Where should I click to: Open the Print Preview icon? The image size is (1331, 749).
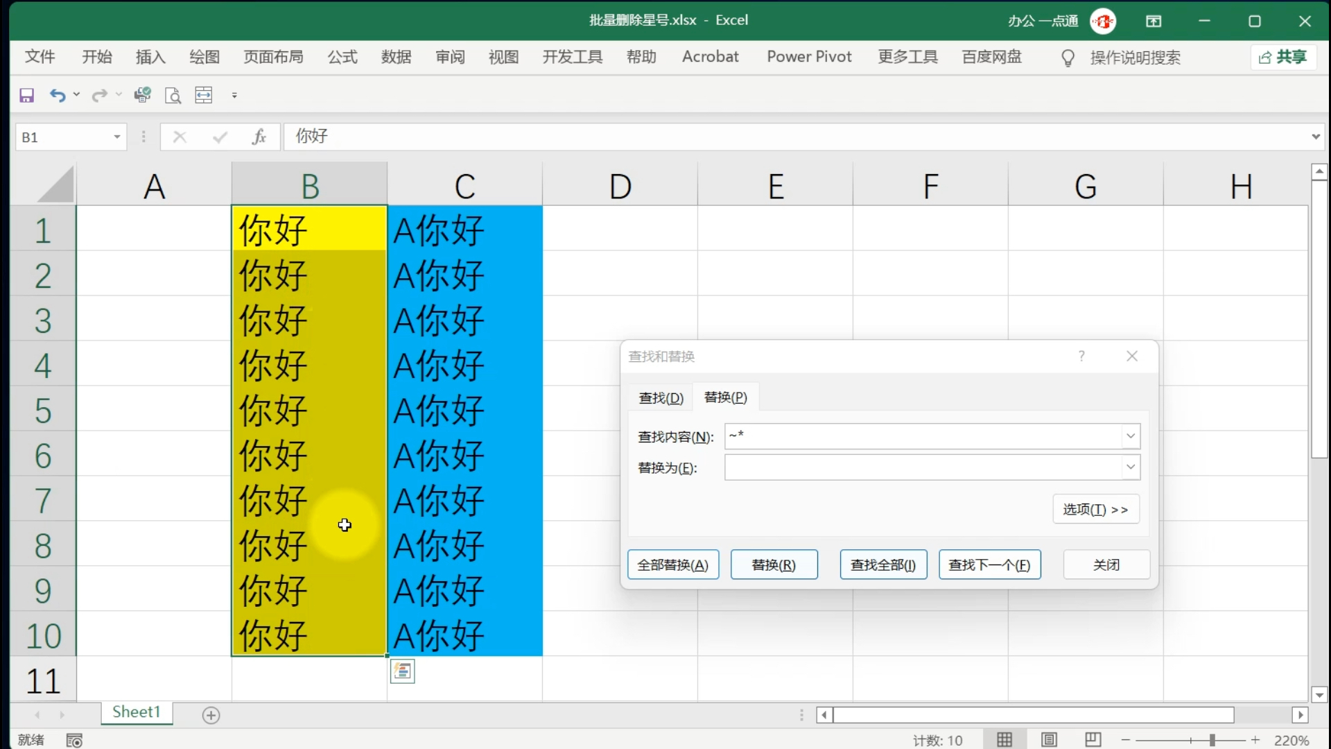pos(173,96)
